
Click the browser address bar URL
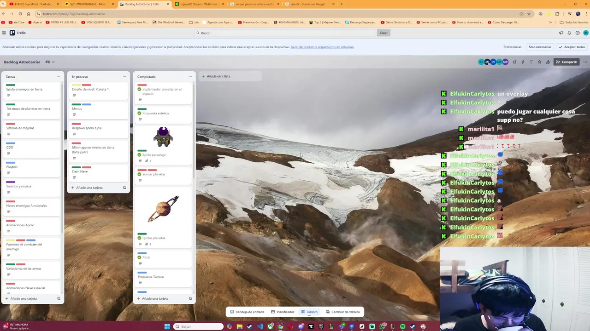point(74,14)
